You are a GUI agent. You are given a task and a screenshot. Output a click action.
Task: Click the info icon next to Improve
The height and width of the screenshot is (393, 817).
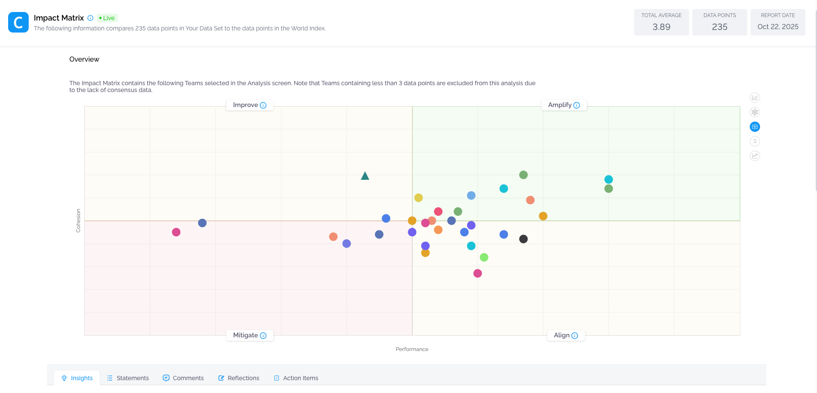coord(263,105)
